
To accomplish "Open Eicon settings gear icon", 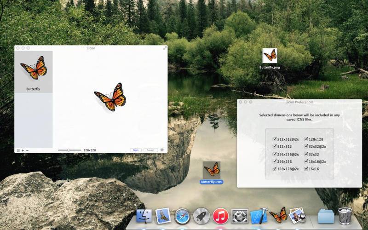I will 162,150.
